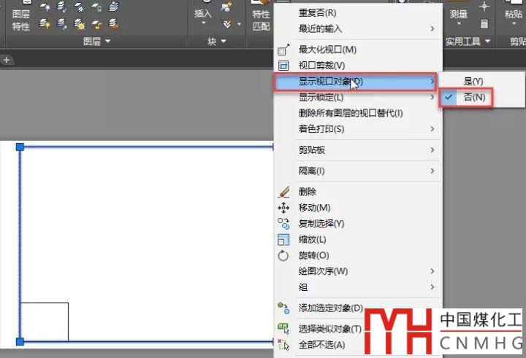The image size is (526, 358).
Task: Expand the 隔离(I) submenu
Action: click(357, 171)
